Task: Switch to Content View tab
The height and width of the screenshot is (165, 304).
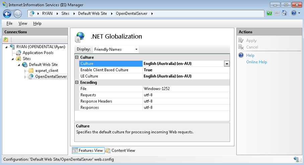Action: pyautogui.click(x=121, y=151)
